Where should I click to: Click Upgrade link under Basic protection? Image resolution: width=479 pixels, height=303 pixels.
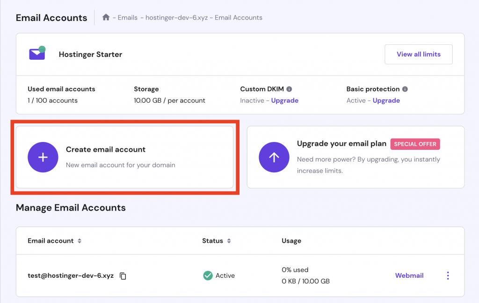[x=386, y=100]
